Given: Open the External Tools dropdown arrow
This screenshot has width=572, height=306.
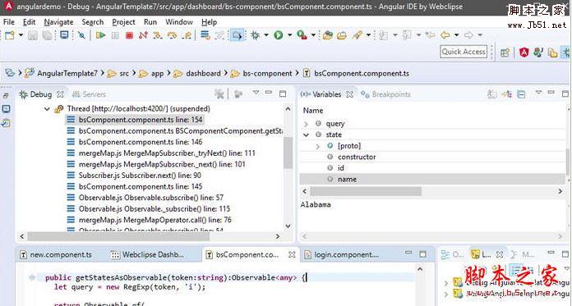Looking at the screenshot, I should [313, 35].
